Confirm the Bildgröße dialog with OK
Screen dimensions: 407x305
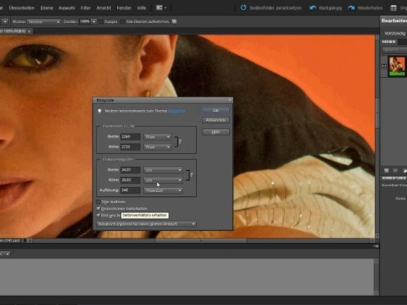[216, 111]
